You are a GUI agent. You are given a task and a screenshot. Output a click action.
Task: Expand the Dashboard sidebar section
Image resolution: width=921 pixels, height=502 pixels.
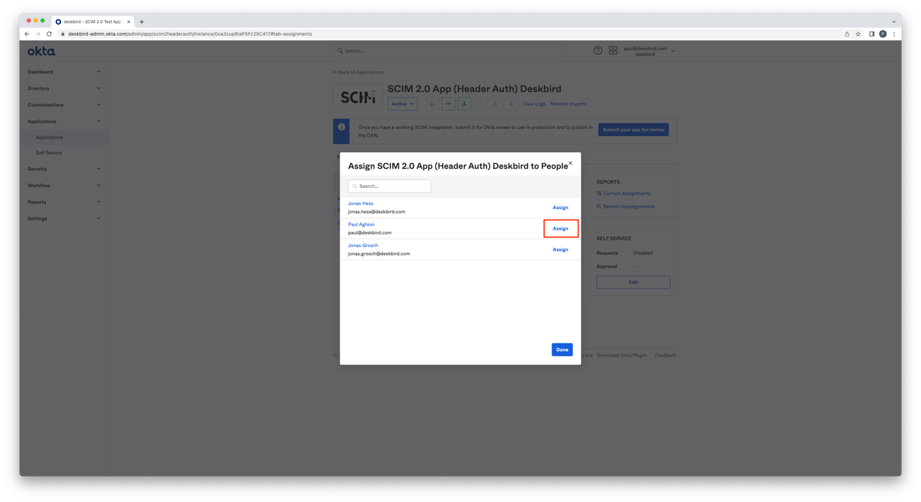64,72
